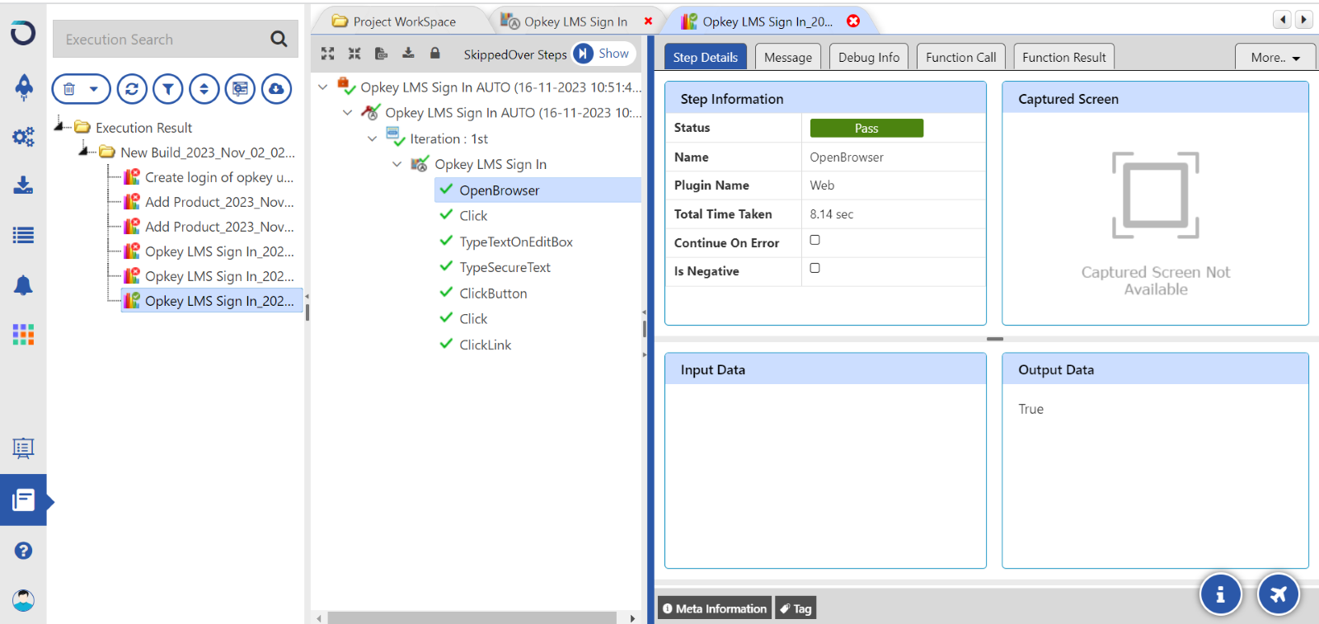Image resolution: width=1319 pixels, height=624 pixels.
Task: Open the rocket launch sidebar icon
Action: click(24, 86)
